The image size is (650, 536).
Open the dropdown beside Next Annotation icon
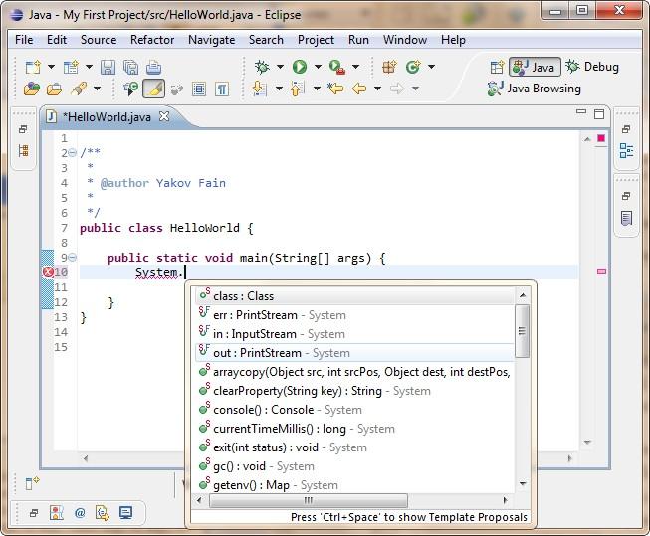pyautogui.click(x=279, y=89)
